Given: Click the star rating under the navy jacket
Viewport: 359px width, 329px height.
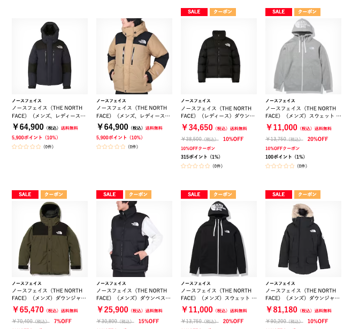Looking at the screenshot, I should [26, 147].
